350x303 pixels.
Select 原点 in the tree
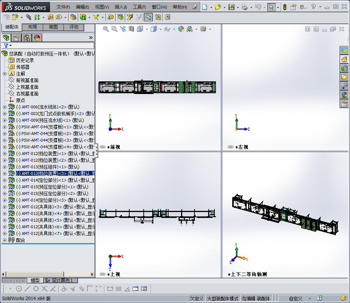click(x=20, y=100)
